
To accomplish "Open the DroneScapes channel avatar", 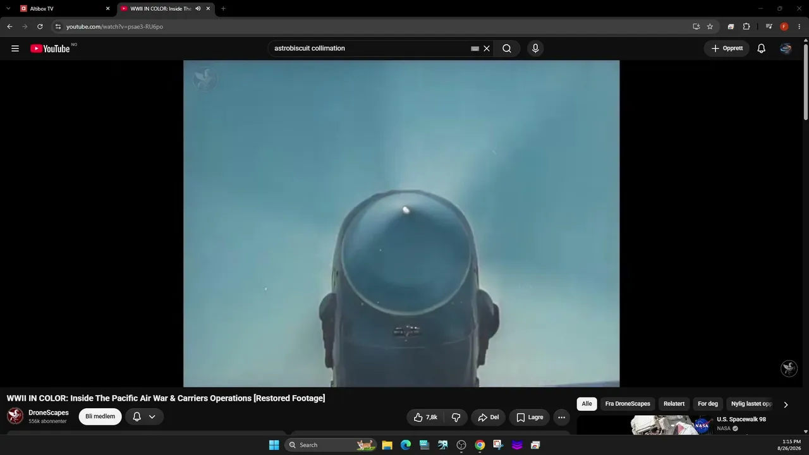I will coord(15,416).
